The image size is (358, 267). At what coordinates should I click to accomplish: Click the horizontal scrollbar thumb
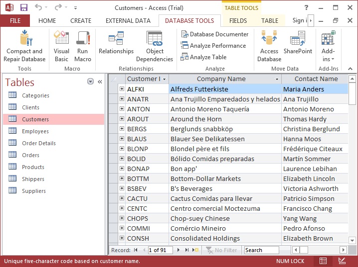click(304, 250)
